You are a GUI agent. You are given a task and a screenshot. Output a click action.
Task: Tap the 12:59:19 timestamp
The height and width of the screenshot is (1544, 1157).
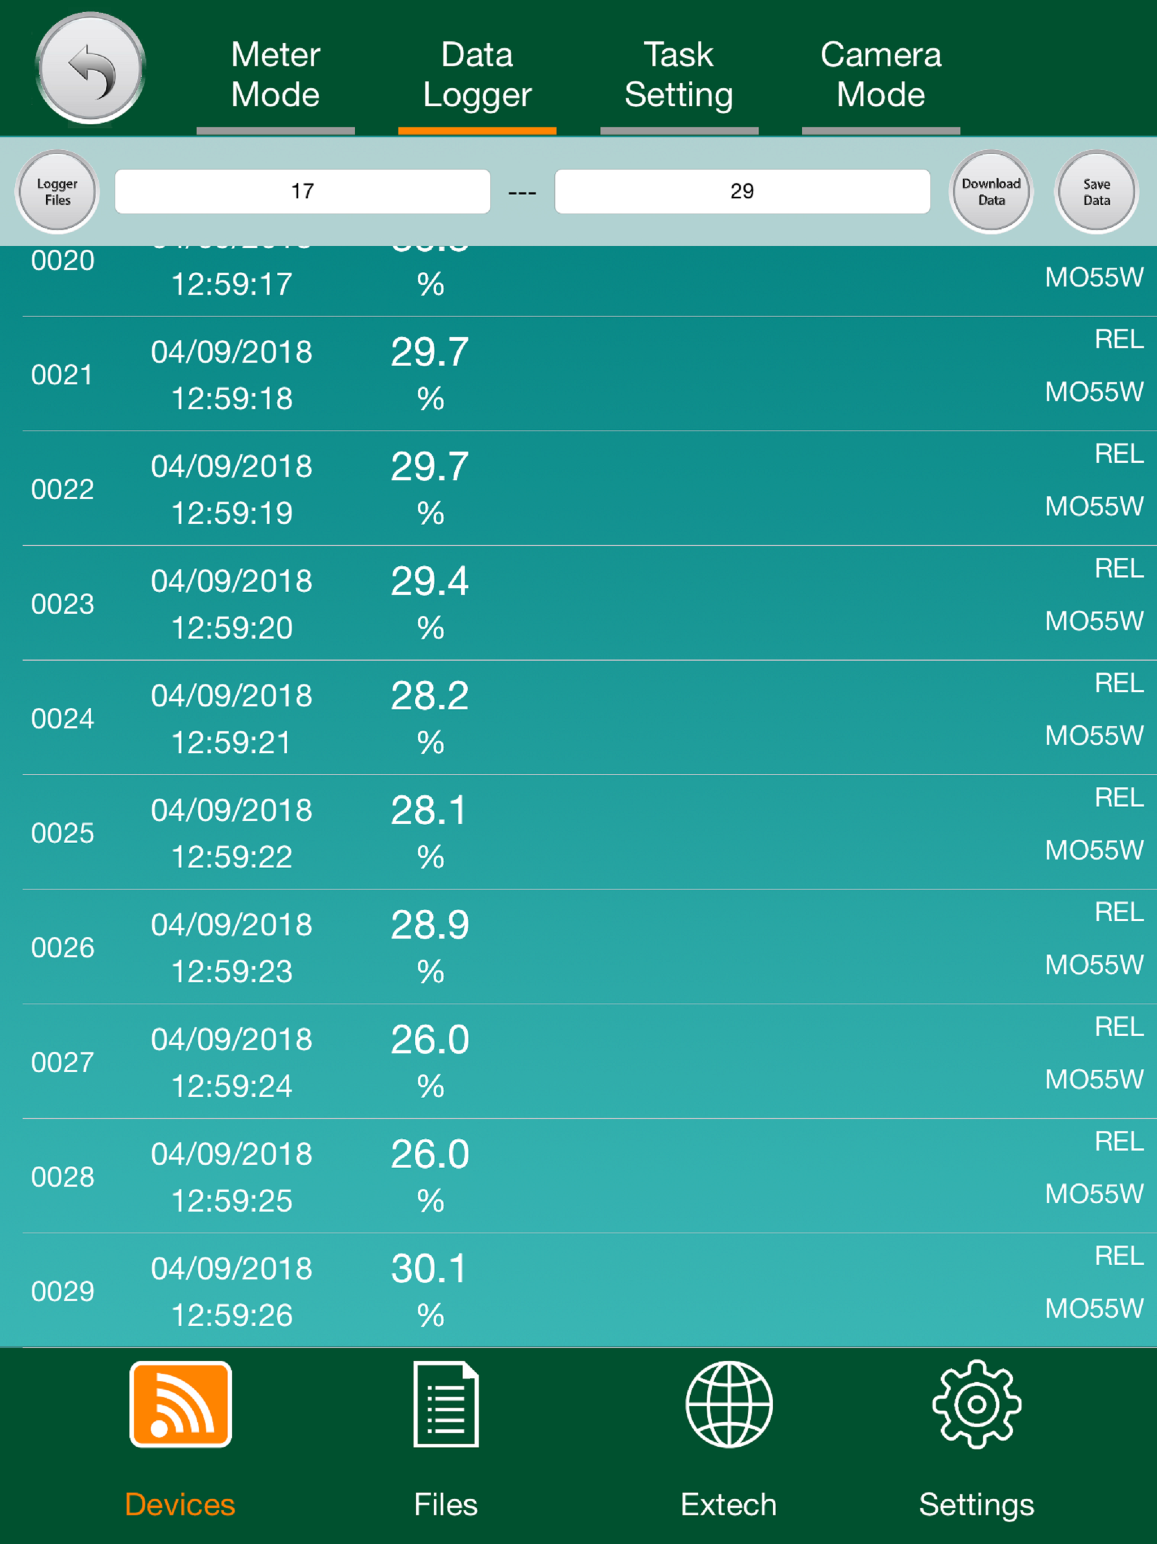click(232, 513)
